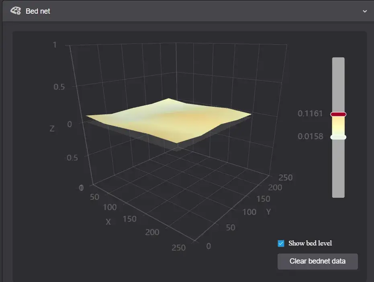The width and height of the screenshot is (374, 282).
Task: Collapse the Bed net panel chevron
Action: point(365,11)
